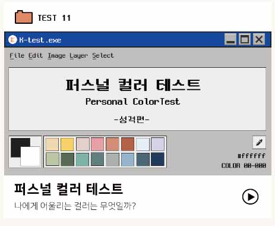The height and width of the screenshot is (226, 275).
Task: Choose the slate blue swatch
Action: 143,159
